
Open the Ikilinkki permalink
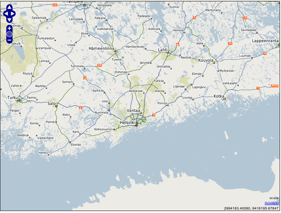pos(272,203)
